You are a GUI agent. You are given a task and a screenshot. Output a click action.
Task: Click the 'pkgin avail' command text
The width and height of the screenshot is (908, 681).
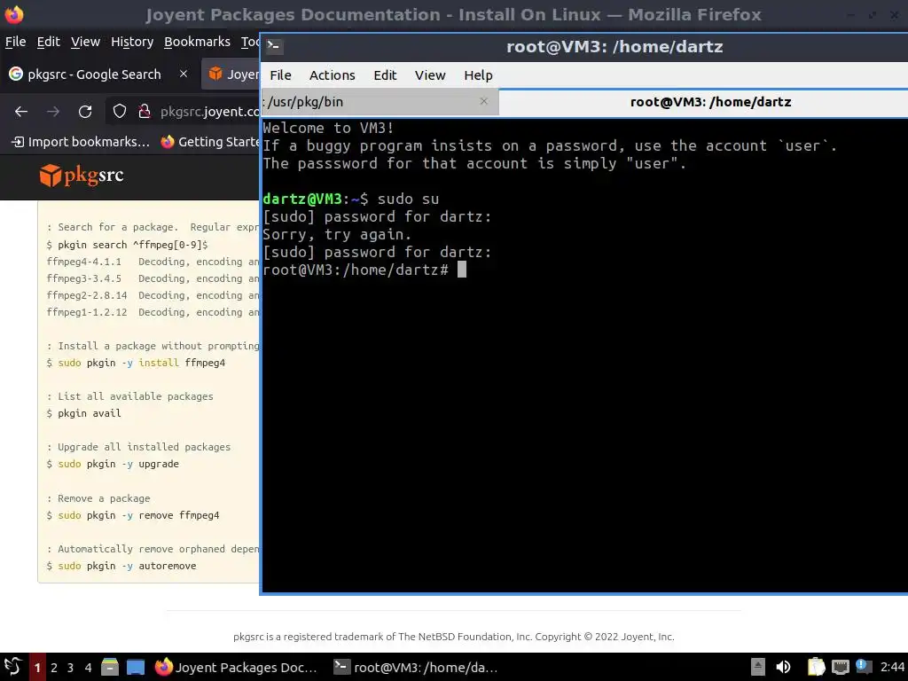pyautogui.click(x=90, y=413)
